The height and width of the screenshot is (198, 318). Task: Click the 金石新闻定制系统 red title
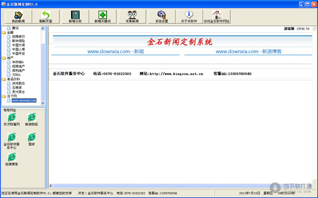(180, 42)
